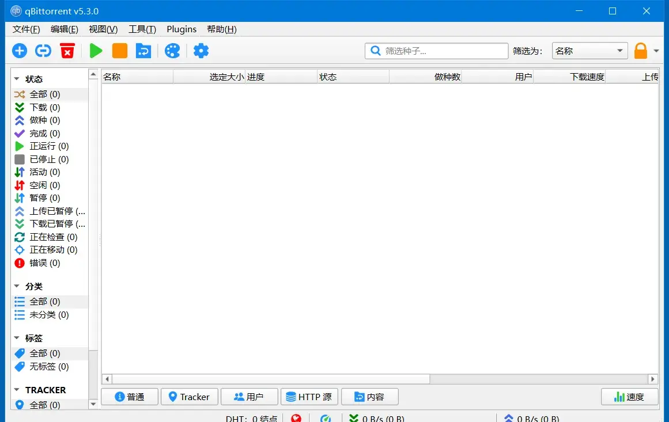This screenshot has width=669, height=422.
Task: Click the red connection status icon
Action: pos(296,418)
